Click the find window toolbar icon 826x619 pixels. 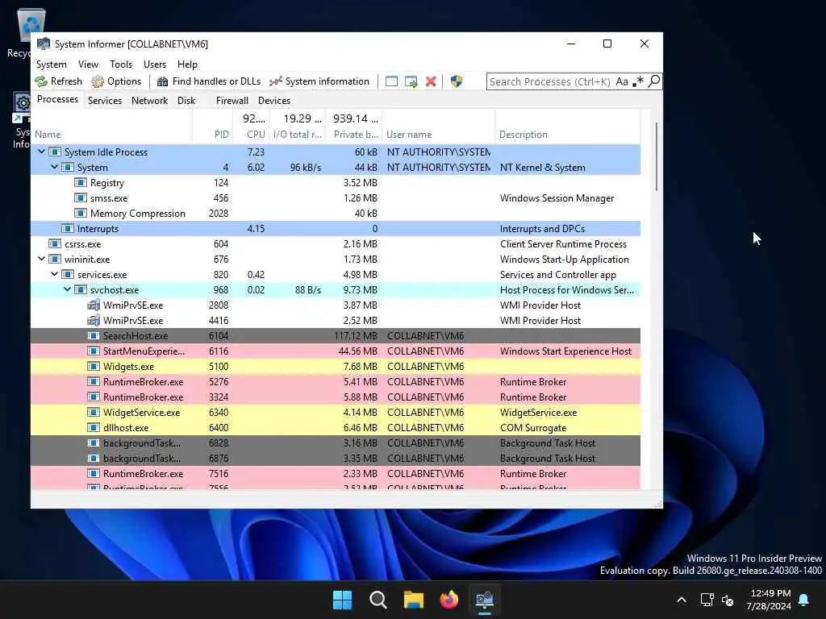tap(391, 81)
